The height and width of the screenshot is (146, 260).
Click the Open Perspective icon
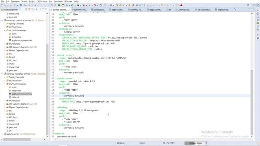pyautogui.click(x=253, y=5)
